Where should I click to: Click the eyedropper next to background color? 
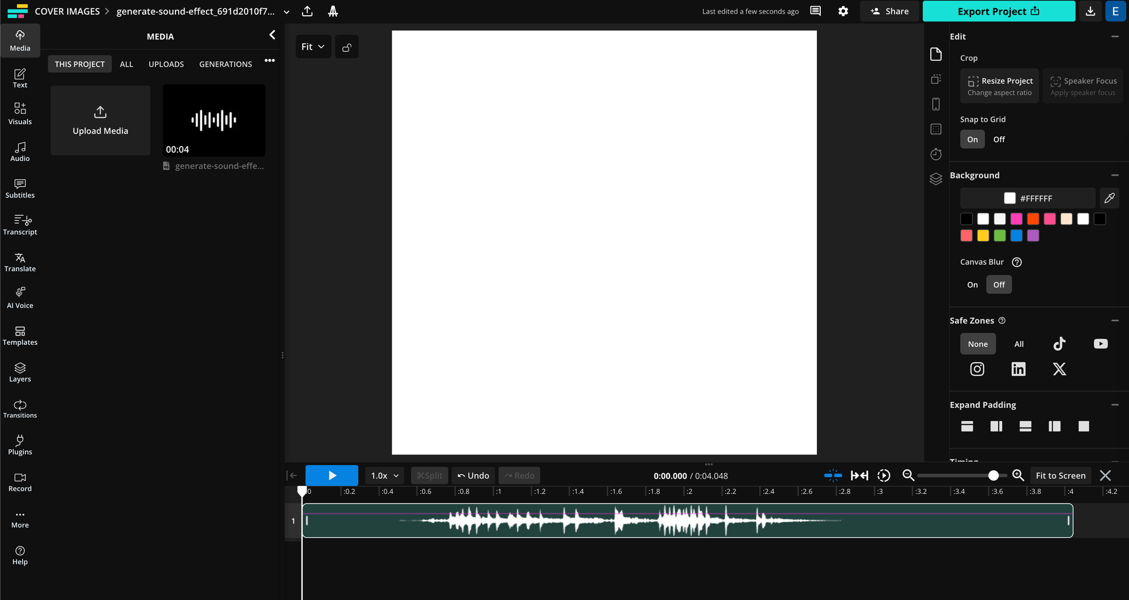(1110, 198)
